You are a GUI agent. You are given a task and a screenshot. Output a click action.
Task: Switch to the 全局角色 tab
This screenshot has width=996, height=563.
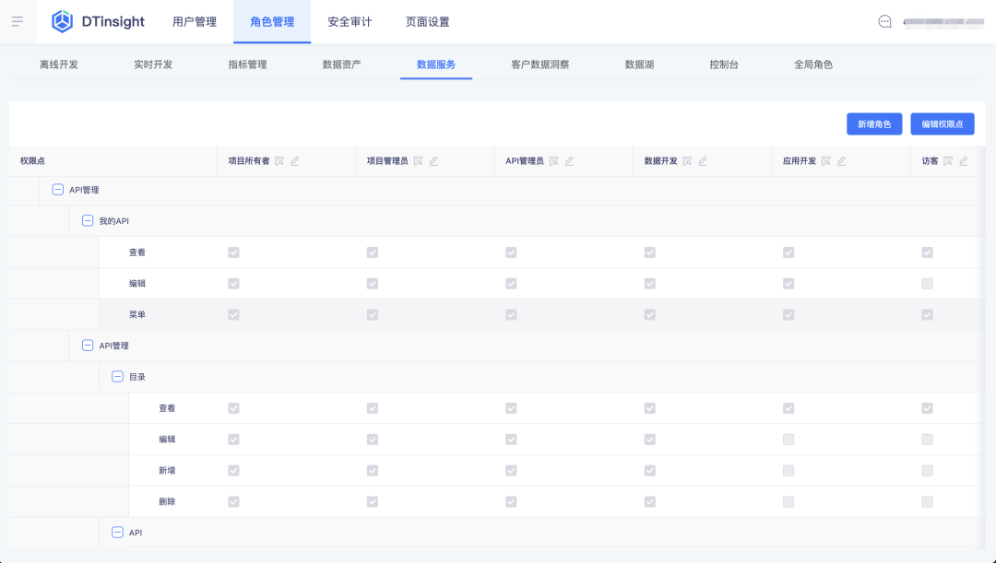point(812,65)
